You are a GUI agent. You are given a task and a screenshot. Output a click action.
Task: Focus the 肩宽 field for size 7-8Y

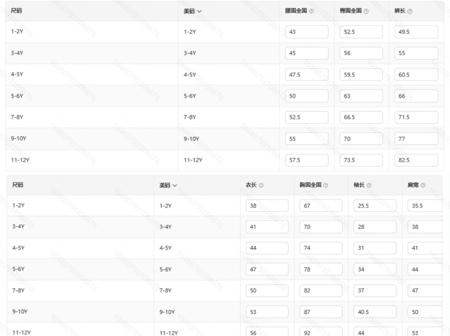(x=425, y=291)
